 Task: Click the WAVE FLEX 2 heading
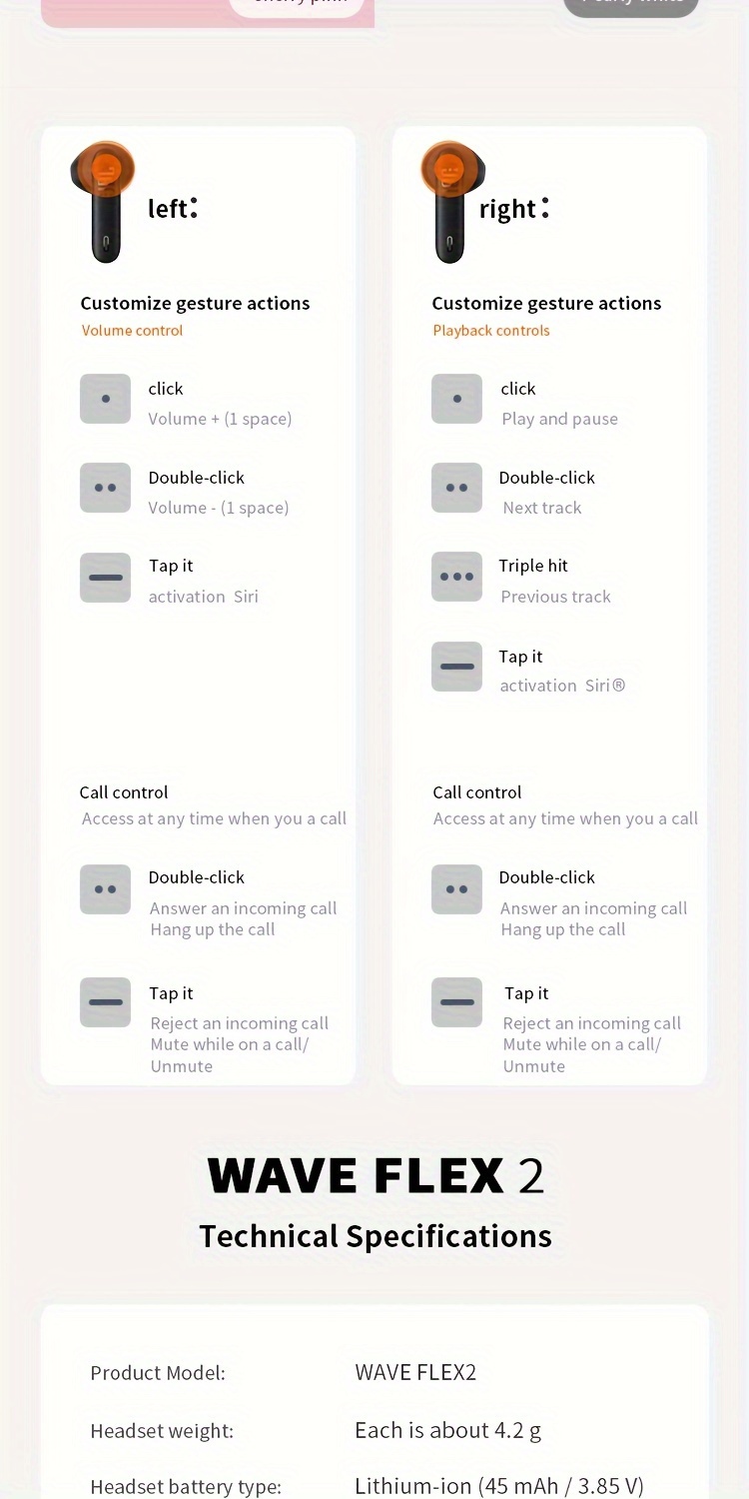pos(375,1176)
